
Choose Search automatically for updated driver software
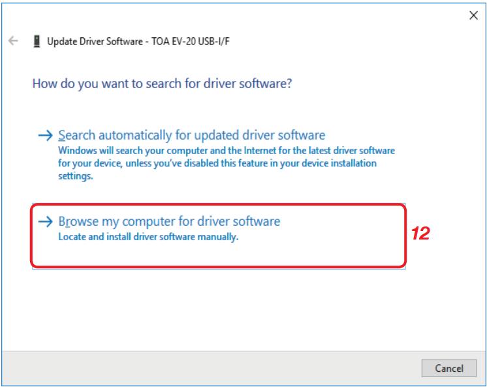[192, 135]
